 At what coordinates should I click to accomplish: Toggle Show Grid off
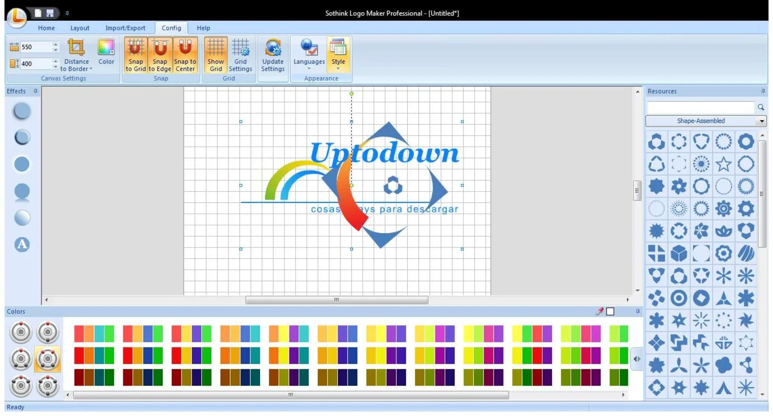tap(215, 56)
